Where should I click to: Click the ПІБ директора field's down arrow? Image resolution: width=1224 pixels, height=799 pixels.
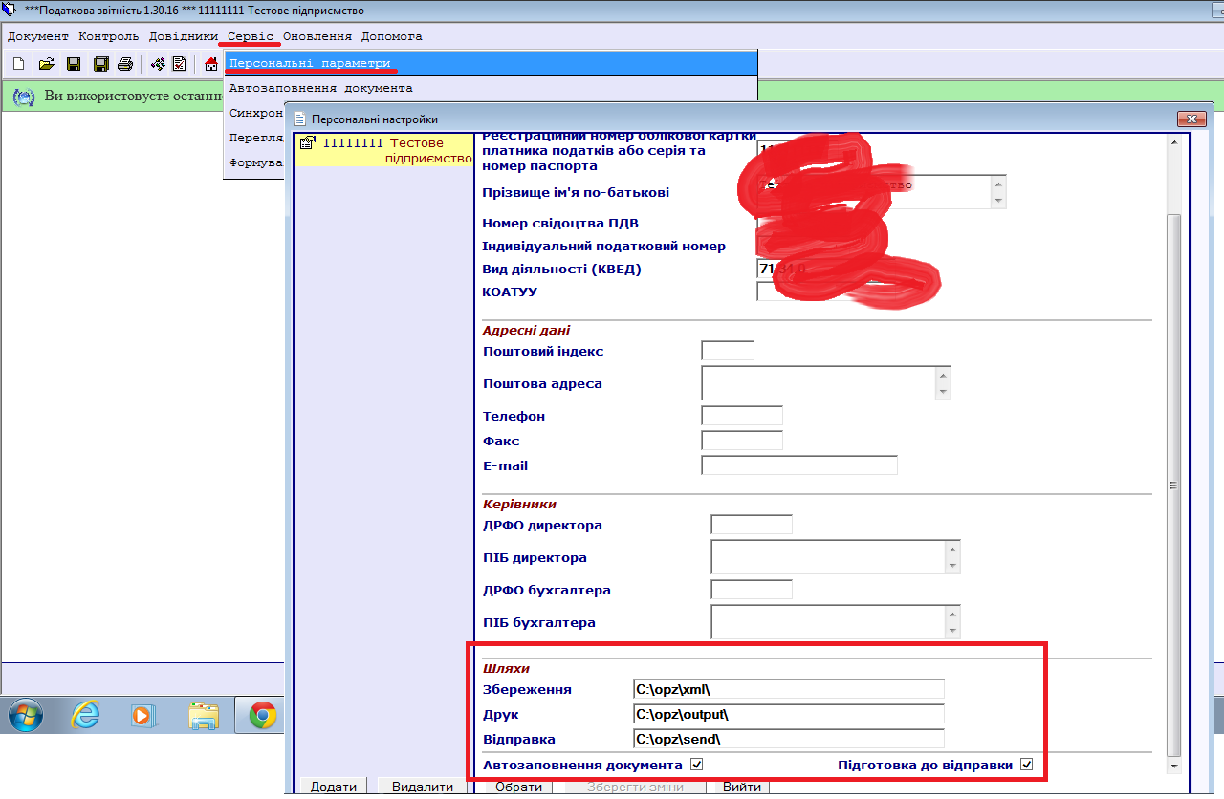coord(952,565)
